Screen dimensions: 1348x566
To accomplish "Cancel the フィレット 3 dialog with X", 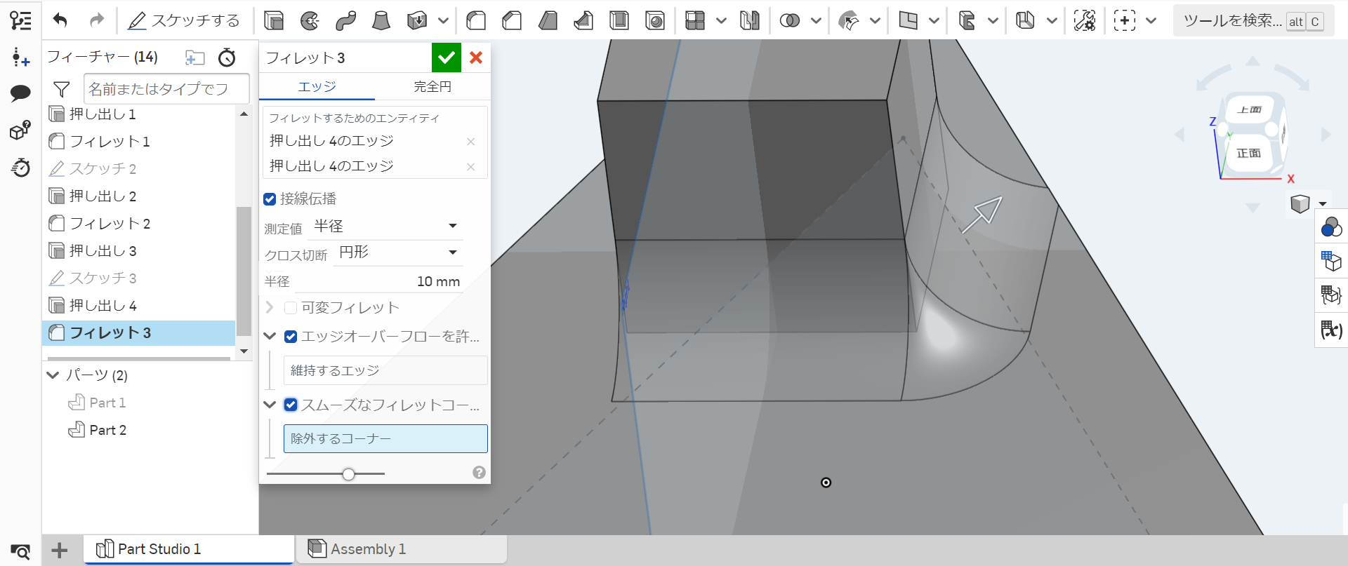I will (x=476, y=58).
